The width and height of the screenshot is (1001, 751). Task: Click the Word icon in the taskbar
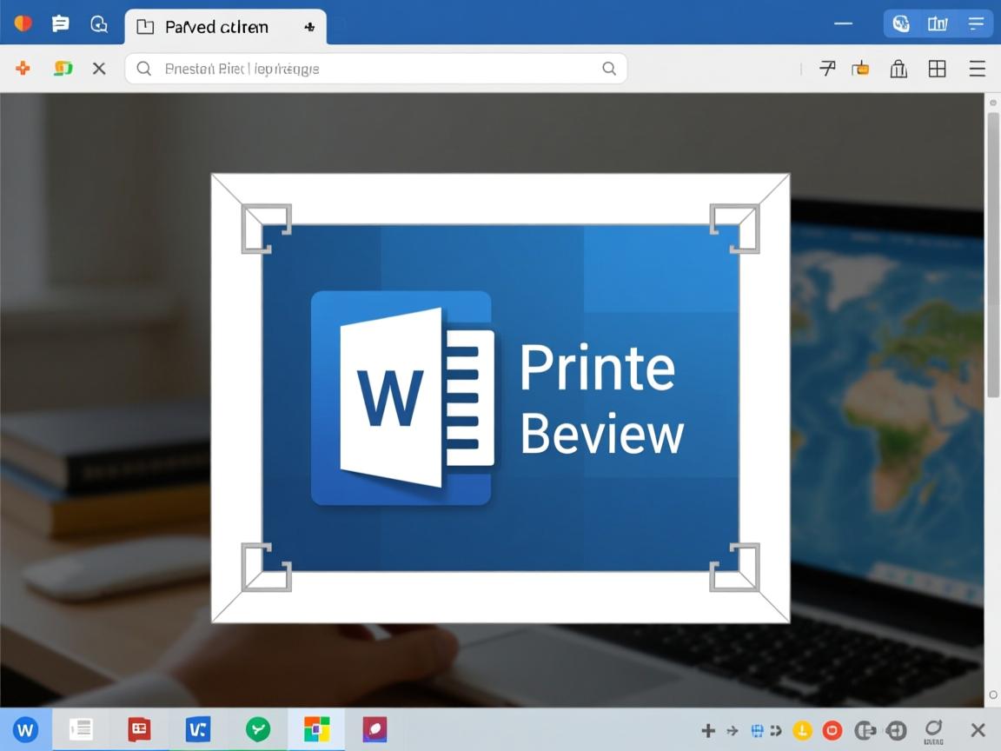(25, 730)
